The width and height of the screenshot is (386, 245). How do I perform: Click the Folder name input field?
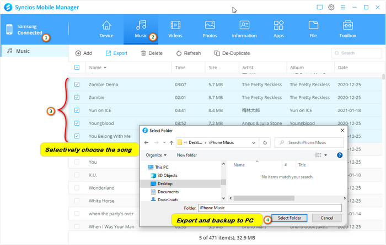(270, 208)
